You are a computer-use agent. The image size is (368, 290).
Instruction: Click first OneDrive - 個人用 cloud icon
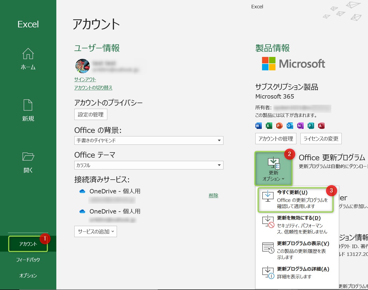click(82, 191)
